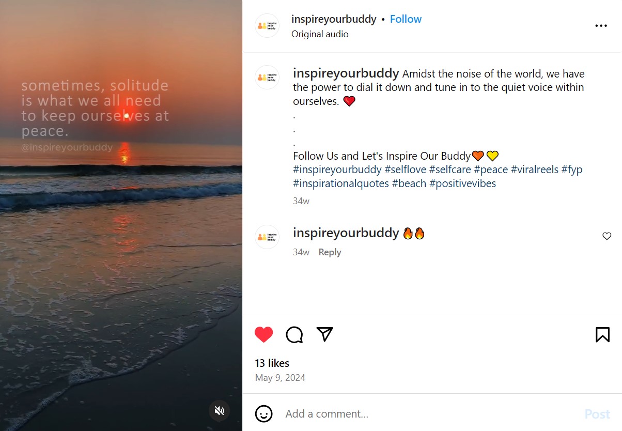The width and height of the screenshot is (622, 431).
Task: Unlike the post with the red heart
Action: pyautogui.click(x=263, y=335)
